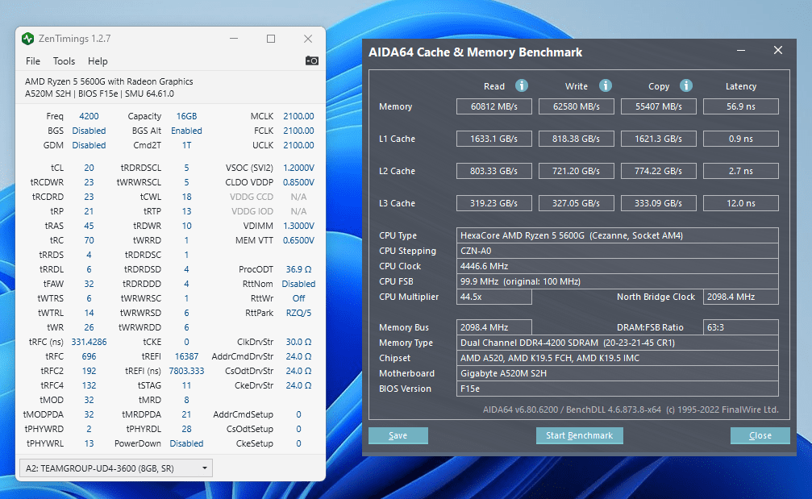Click the ZenTimings camera screenshot icon
Screen dimensions: 812x499
point(312,61)
